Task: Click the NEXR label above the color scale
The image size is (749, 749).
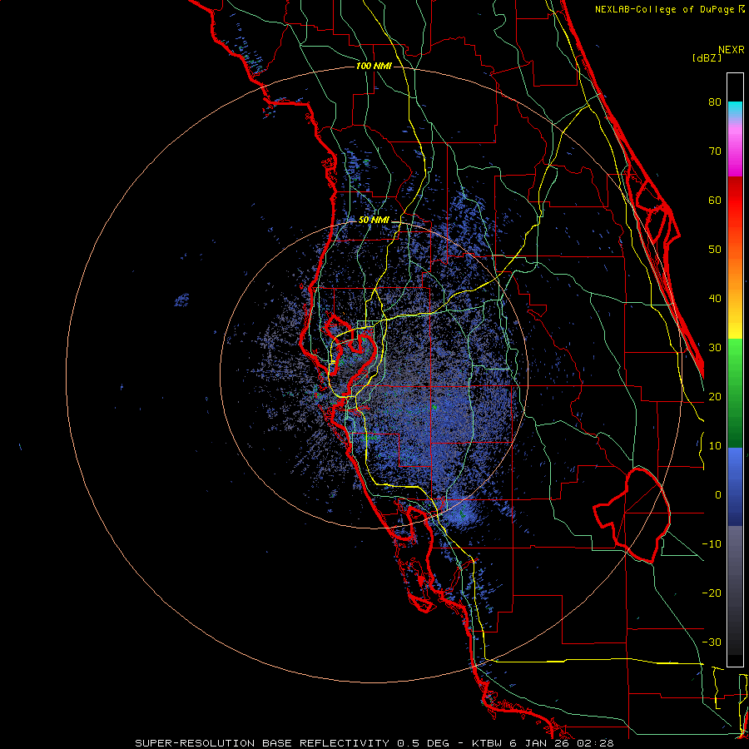Action: pos(732,50)
